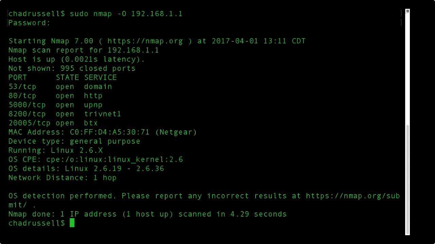Click the split pane icon above the scrollbar
435x244 pixels.
pos(407,11)
